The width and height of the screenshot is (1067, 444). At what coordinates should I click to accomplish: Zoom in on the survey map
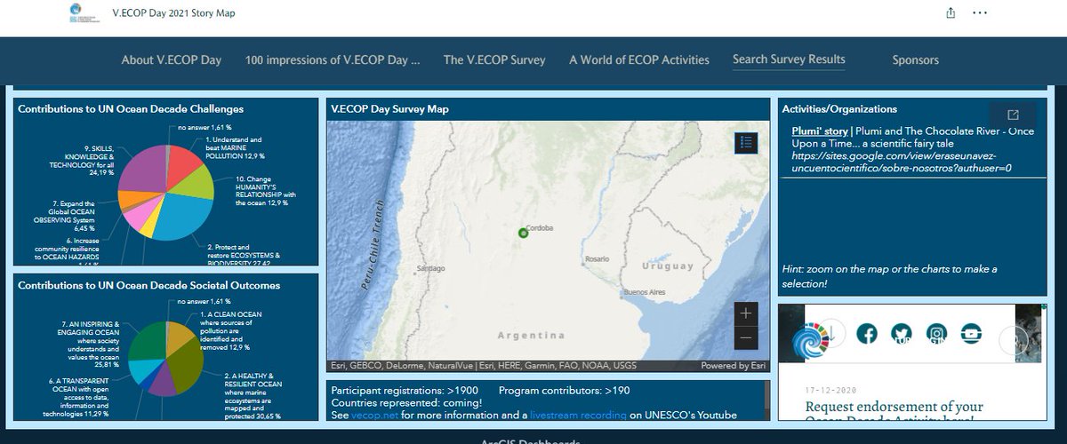click(746, 313)
